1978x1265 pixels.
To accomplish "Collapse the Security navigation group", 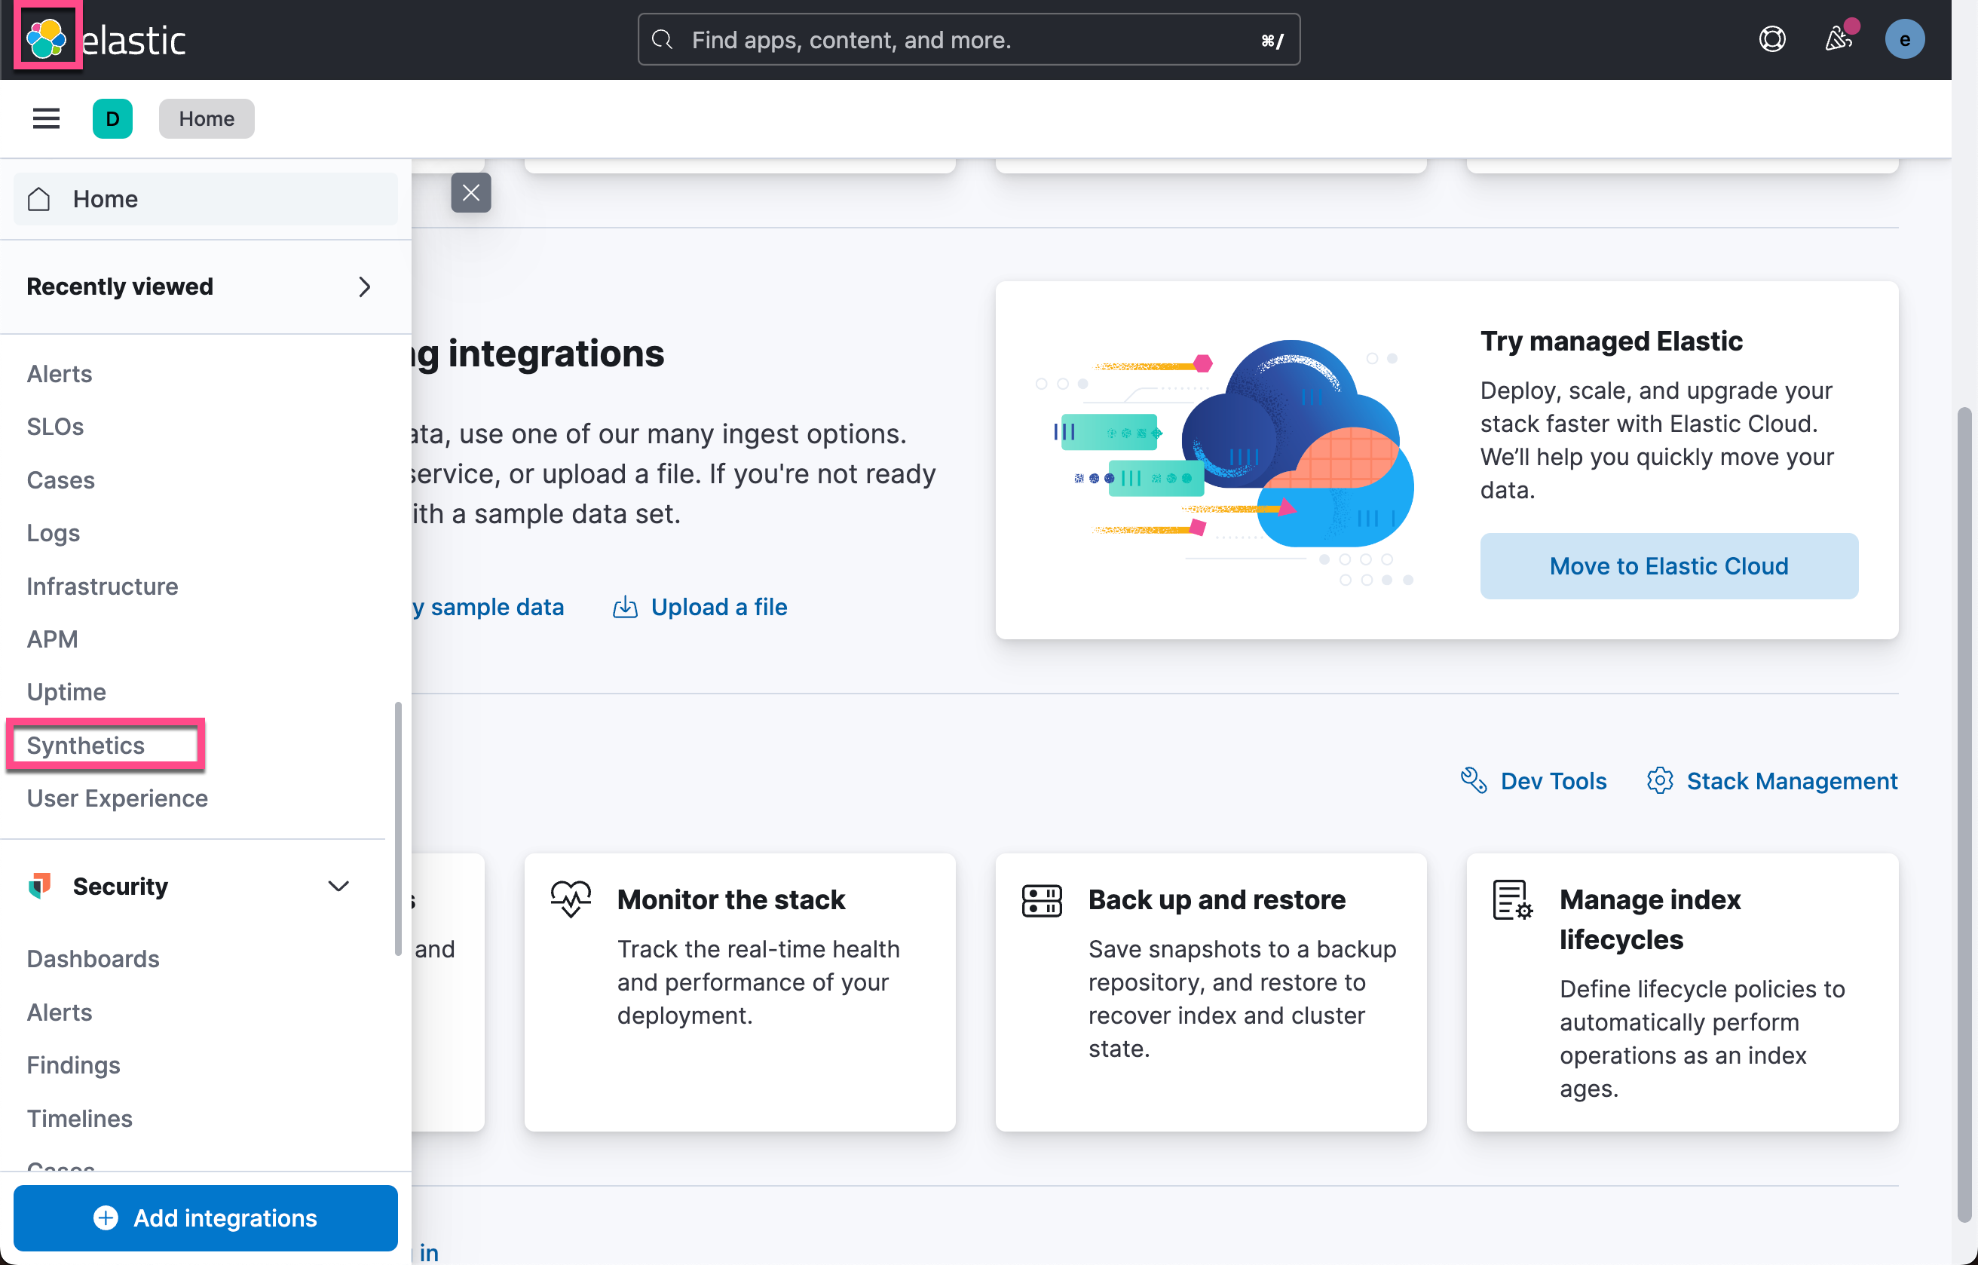I will pyautogui.click(x=338, y=886).
